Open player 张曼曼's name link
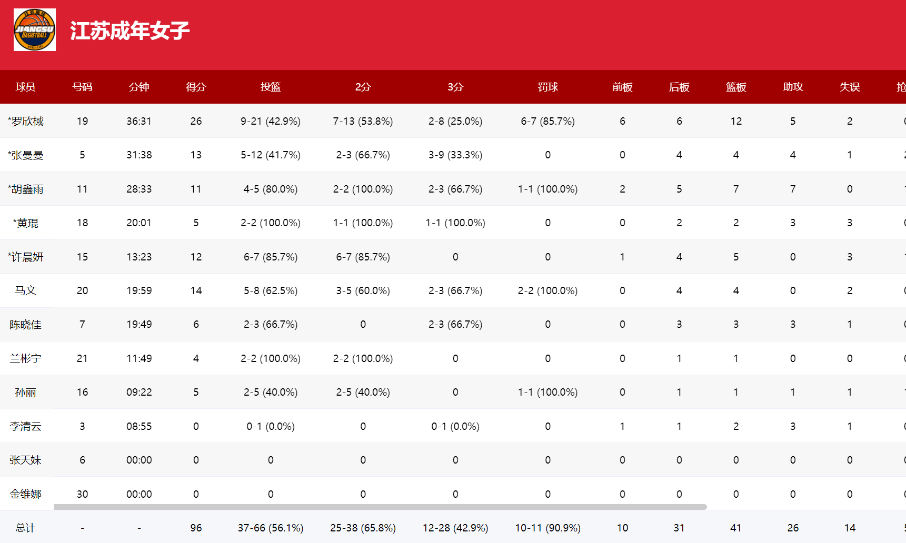This screenshot has width=906, height=543. point(26,155)
